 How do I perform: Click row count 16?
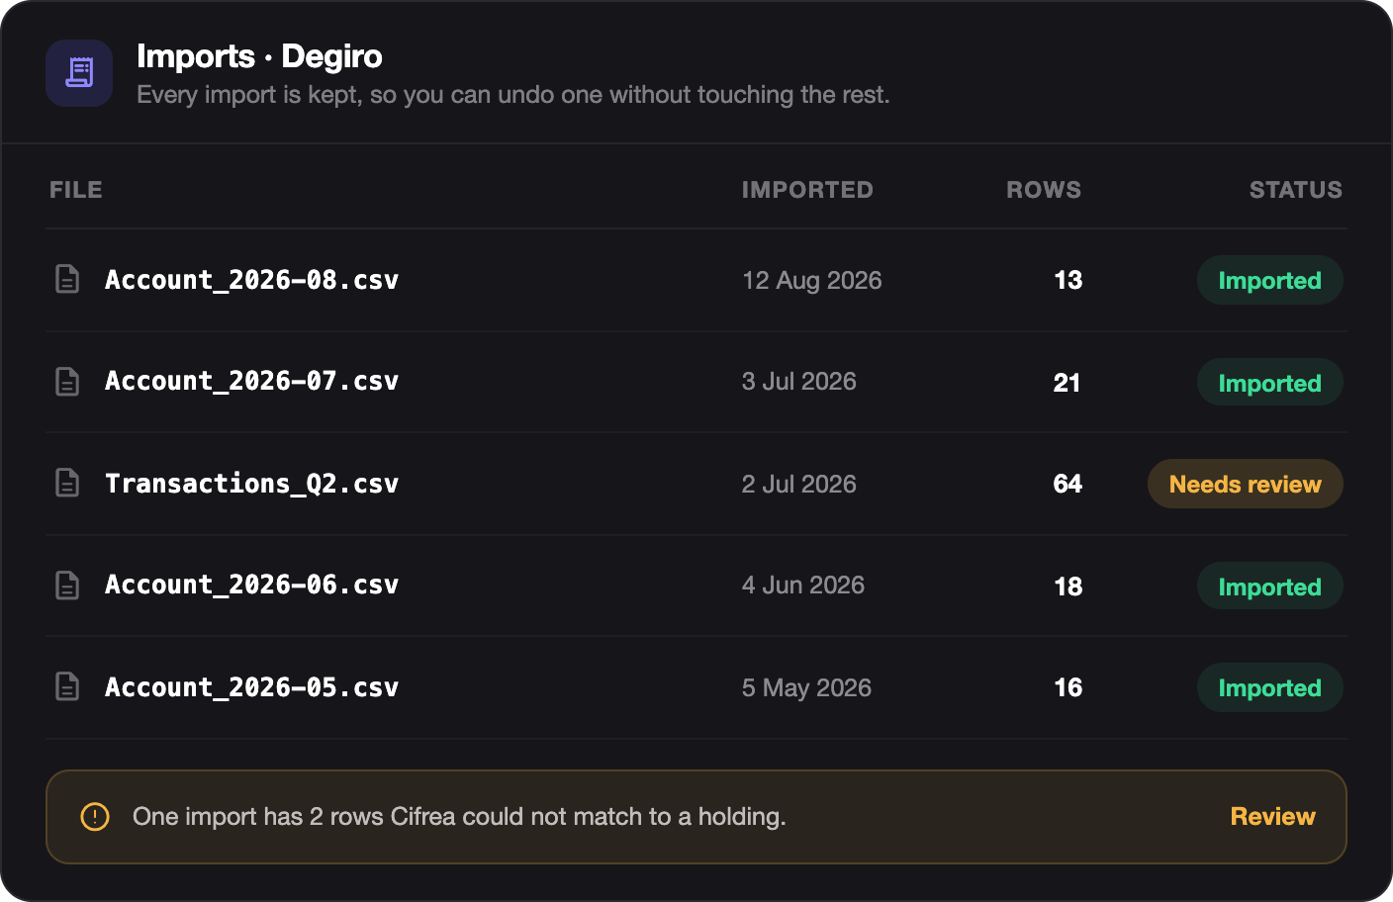pyautogui.click(x=1068, y=688)
